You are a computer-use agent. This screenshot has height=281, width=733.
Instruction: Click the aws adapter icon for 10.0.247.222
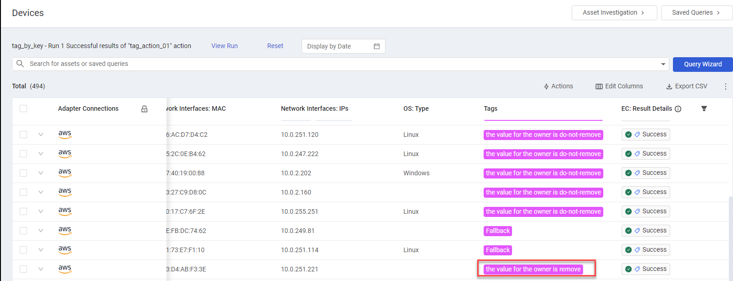coord(65,153)
